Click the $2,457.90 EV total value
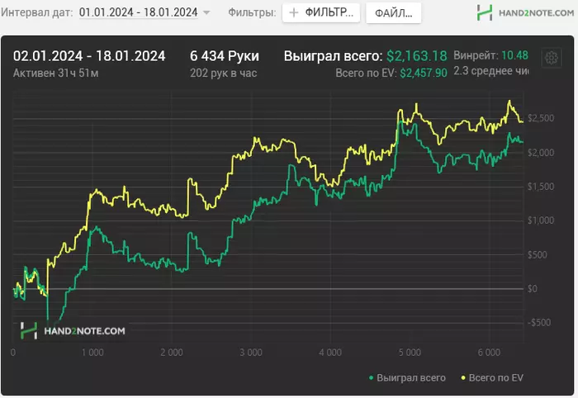 (424, 73)
